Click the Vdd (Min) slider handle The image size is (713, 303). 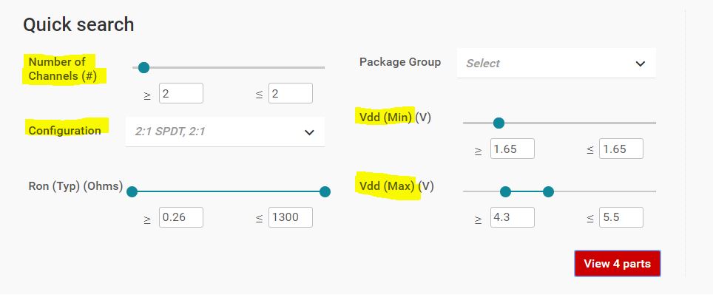click(x=499, y=123)
